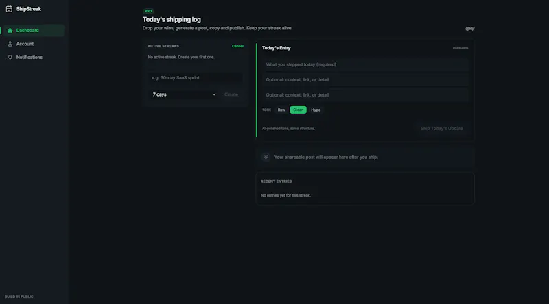This screenshot has width=549, height=304.
Task: Click the Dashboard home icon
Action: pyautogui.click(x=10, y=30)
